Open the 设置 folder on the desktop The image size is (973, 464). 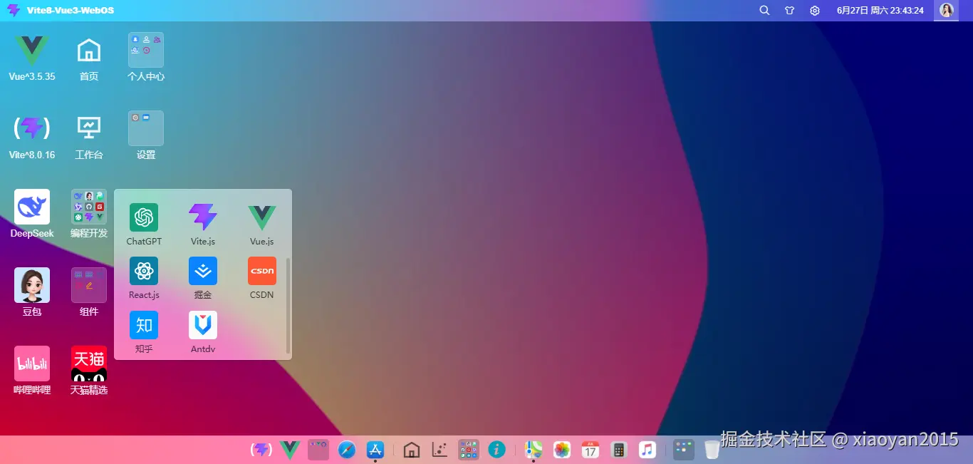(146, 128)
